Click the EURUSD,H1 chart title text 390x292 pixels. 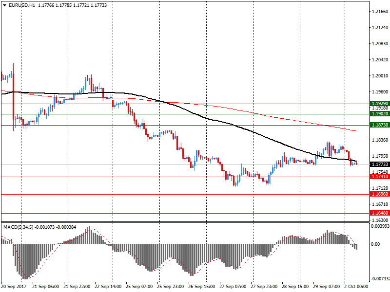pyautogui.click(x=21, y=5)
